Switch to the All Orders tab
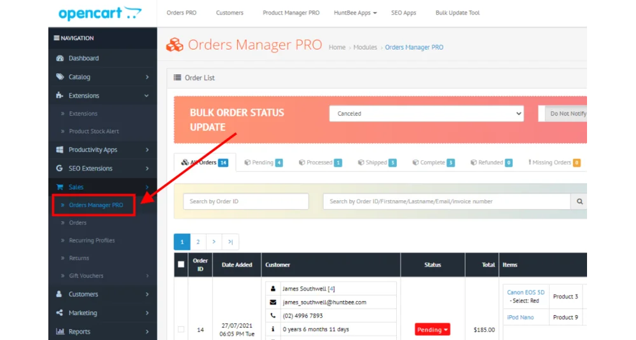 click(x=205, y=163)
